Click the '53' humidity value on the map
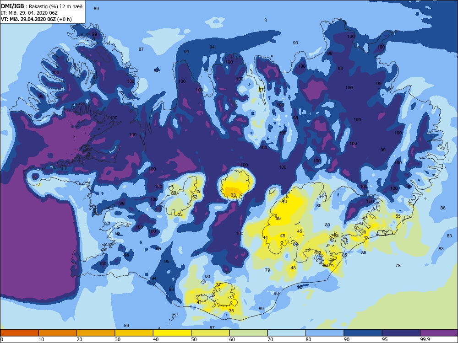Screen dimensions: 458x343 pos(180,214)
